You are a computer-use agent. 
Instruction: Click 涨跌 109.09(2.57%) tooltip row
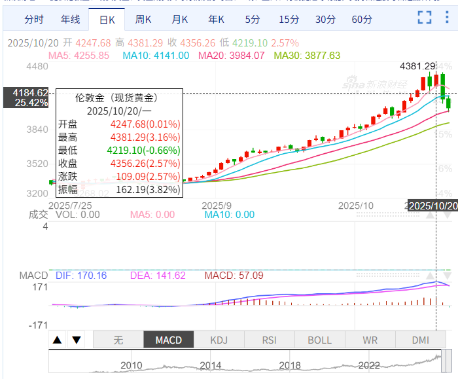(119, 177)
